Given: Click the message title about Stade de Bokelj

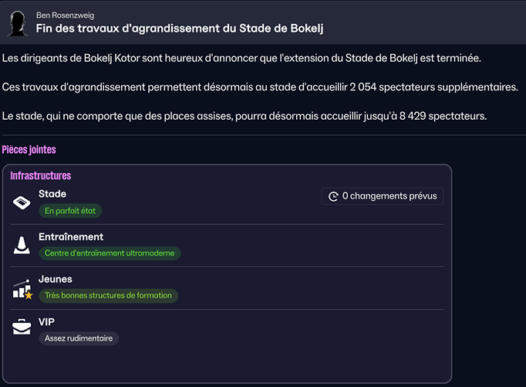Looking at the screenshot, I should click(179, 29).
